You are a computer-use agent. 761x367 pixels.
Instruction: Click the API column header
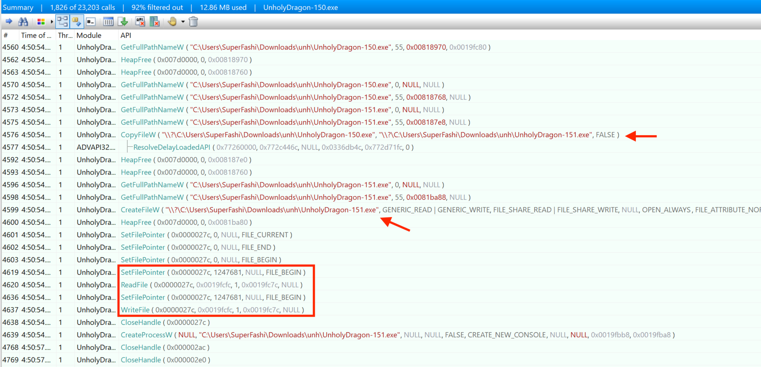click(x=126, y=35)
